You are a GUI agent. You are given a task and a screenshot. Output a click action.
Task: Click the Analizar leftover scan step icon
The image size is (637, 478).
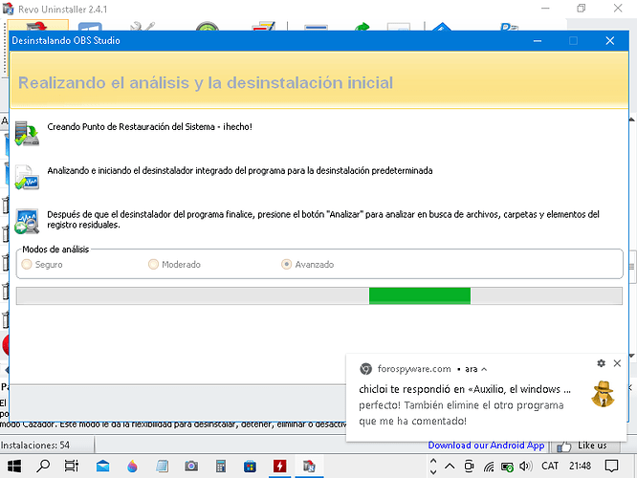point(27,222)
